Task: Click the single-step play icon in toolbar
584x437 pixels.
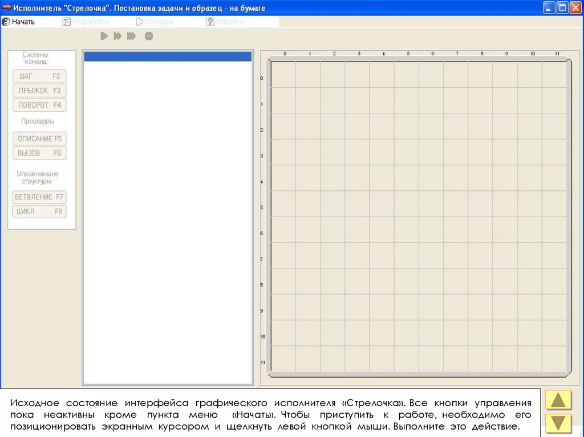Action: [x=104, y=36]
